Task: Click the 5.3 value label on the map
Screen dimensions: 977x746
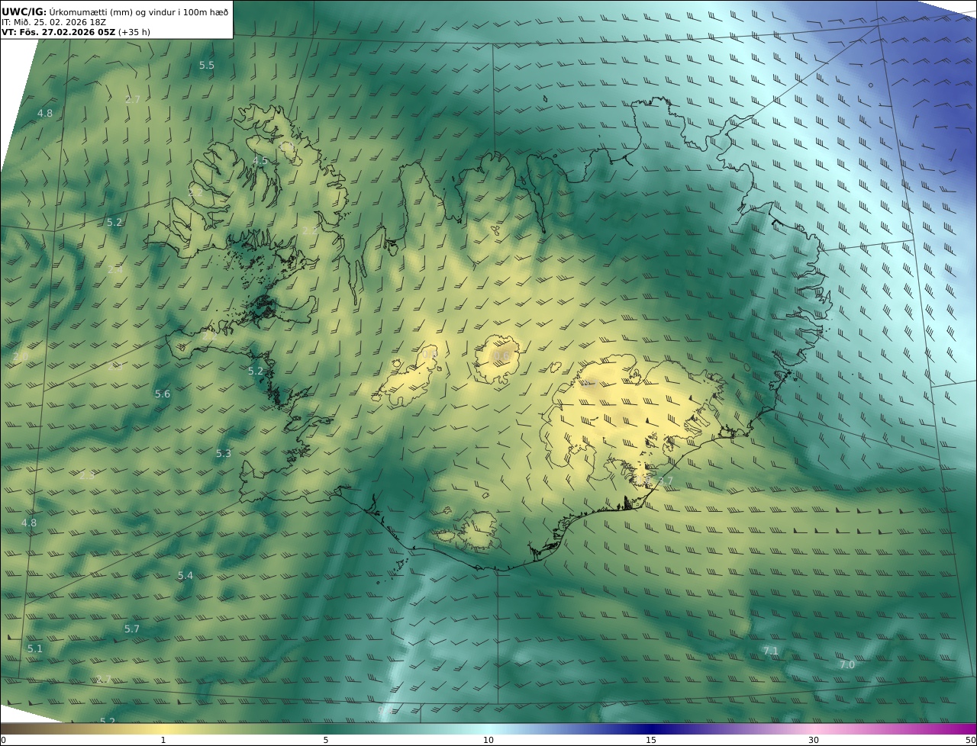Action: (x=223, y=454)
